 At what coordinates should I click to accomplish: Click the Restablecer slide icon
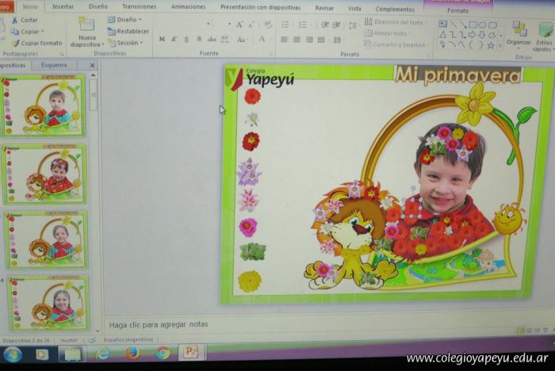[x=112, y=31]
